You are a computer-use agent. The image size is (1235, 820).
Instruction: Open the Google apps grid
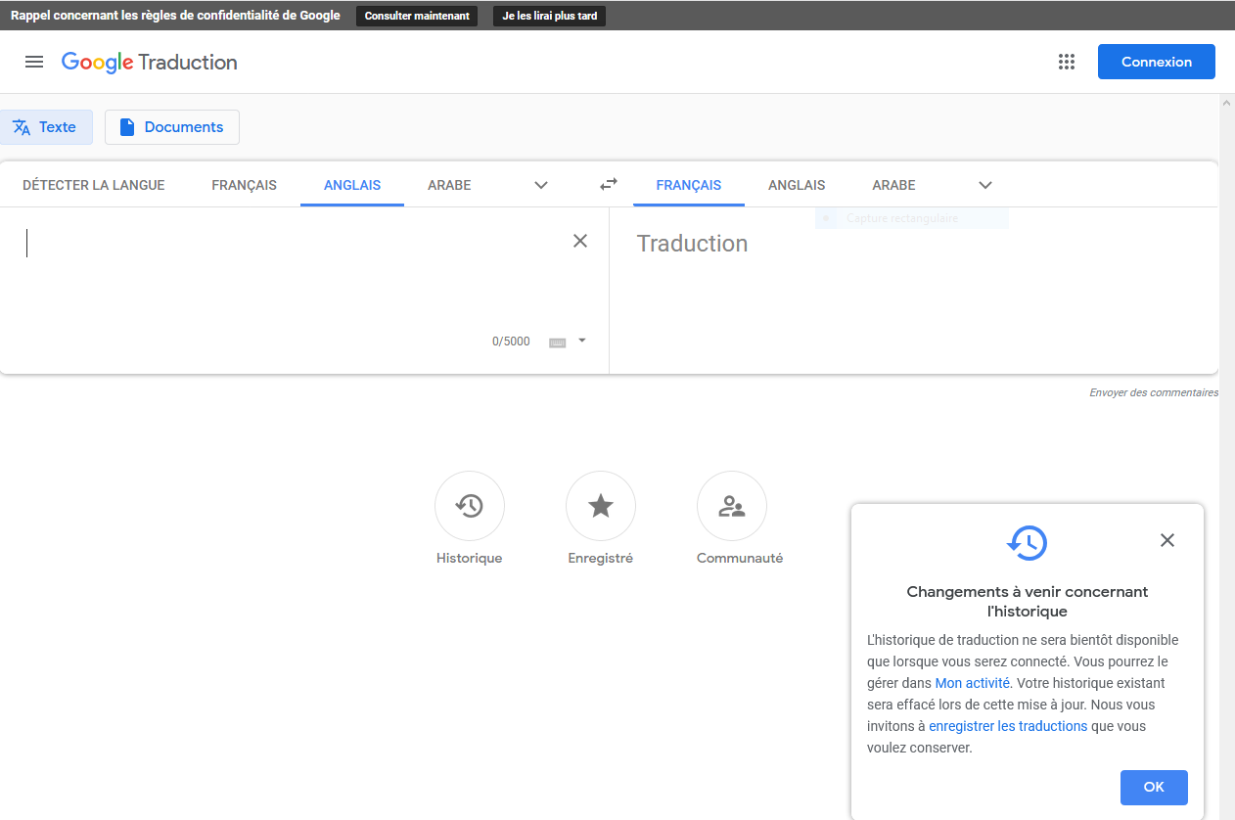pyautogui.click(x=1067, y=62)
